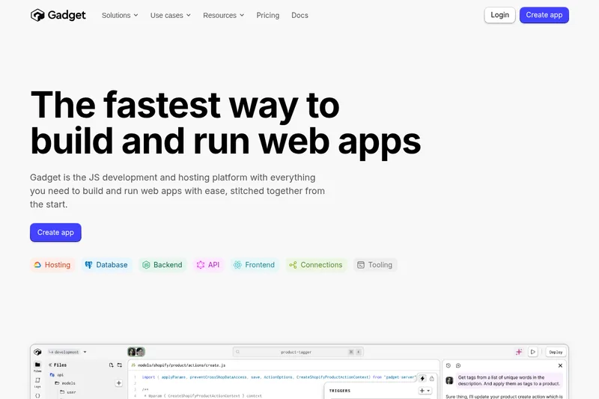Click the new chat icon in assistant panel
Screen dimensions: 599x399
(x=458, y=365)
